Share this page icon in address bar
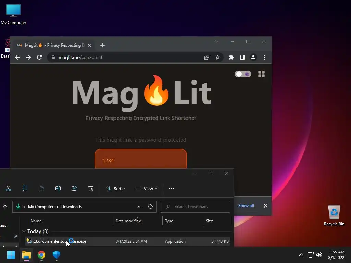Image resolution: width=351 pixels, height=263 pixels. pos(207,58)
